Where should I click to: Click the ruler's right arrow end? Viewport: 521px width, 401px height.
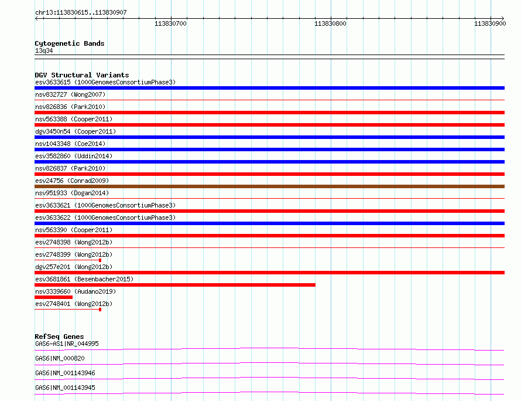[502, 18]
